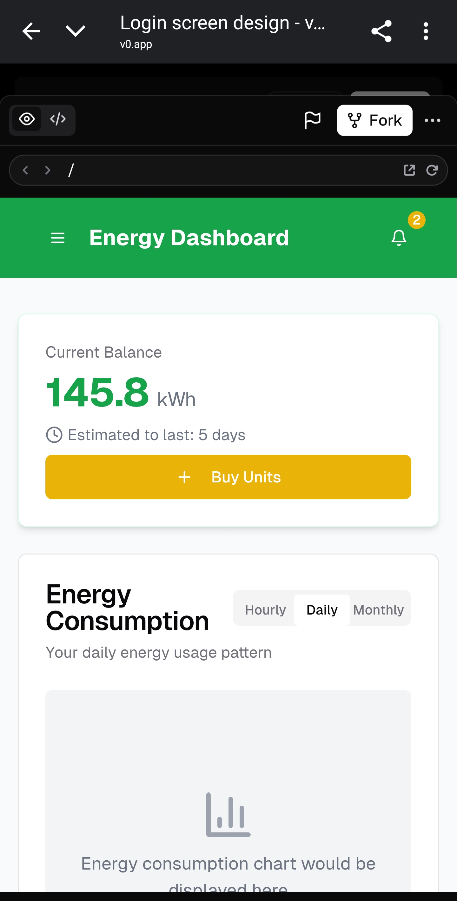
Task: Go back in the preview navigation bar
Action: tap(25, 170)
